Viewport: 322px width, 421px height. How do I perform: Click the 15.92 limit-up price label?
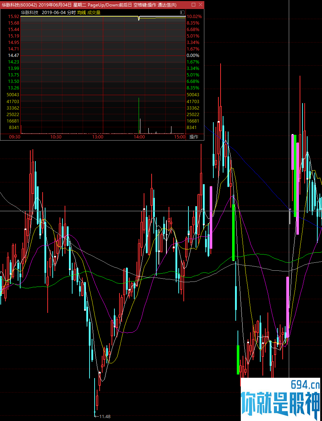(13, 16)
